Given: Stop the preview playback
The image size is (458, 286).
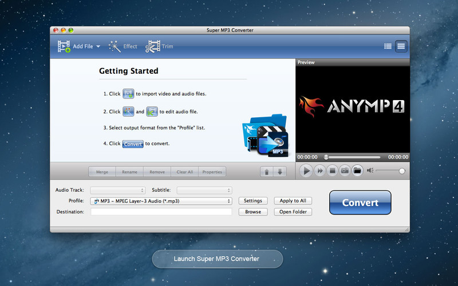Looking at the screenshot, I should pos(332,170).
